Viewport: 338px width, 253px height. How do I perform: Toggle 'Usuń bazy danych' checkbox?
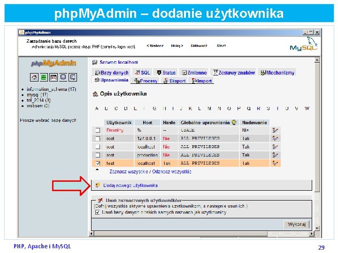[x=98, y=212]
